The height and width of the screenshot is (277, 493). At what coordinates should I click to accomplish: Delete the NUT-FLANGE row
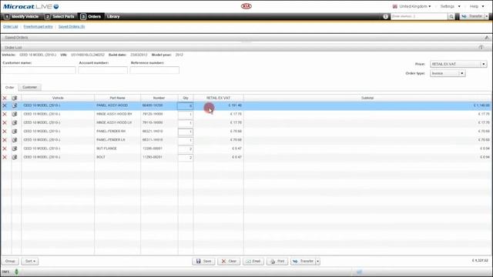[5, 149]
